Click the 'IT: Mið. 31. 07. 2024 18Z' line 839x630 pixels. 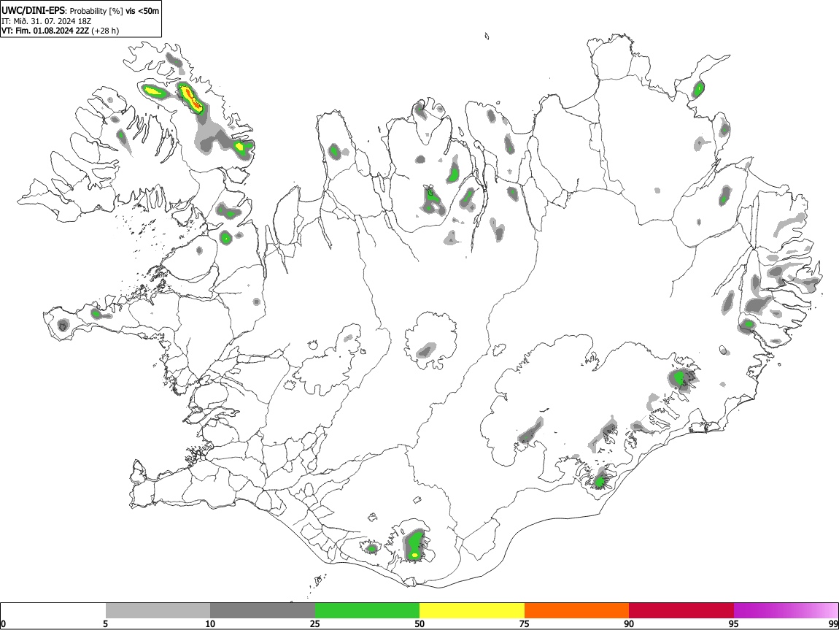(47, 21)
